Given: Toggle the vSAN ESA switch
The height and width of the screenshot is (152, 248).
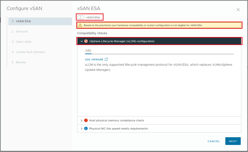Looking at the screenshot, I should tap(81, 17).
